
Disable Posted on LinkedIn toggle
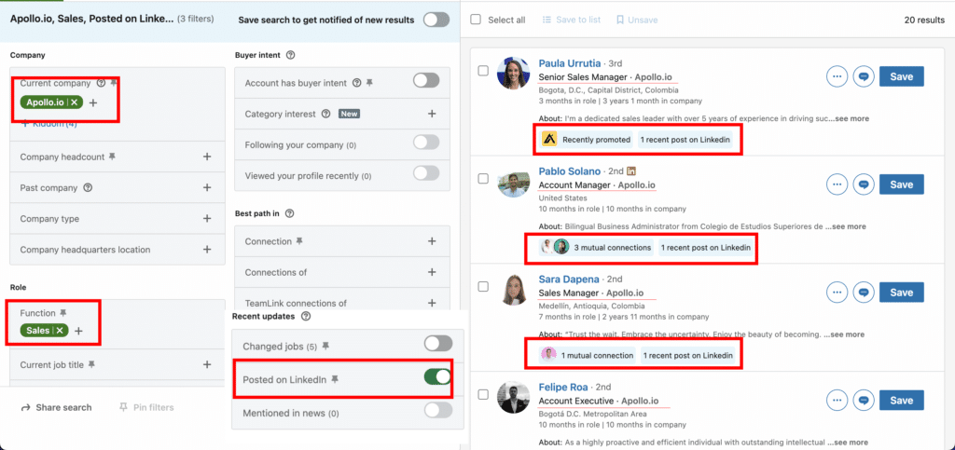pos(438,377)
